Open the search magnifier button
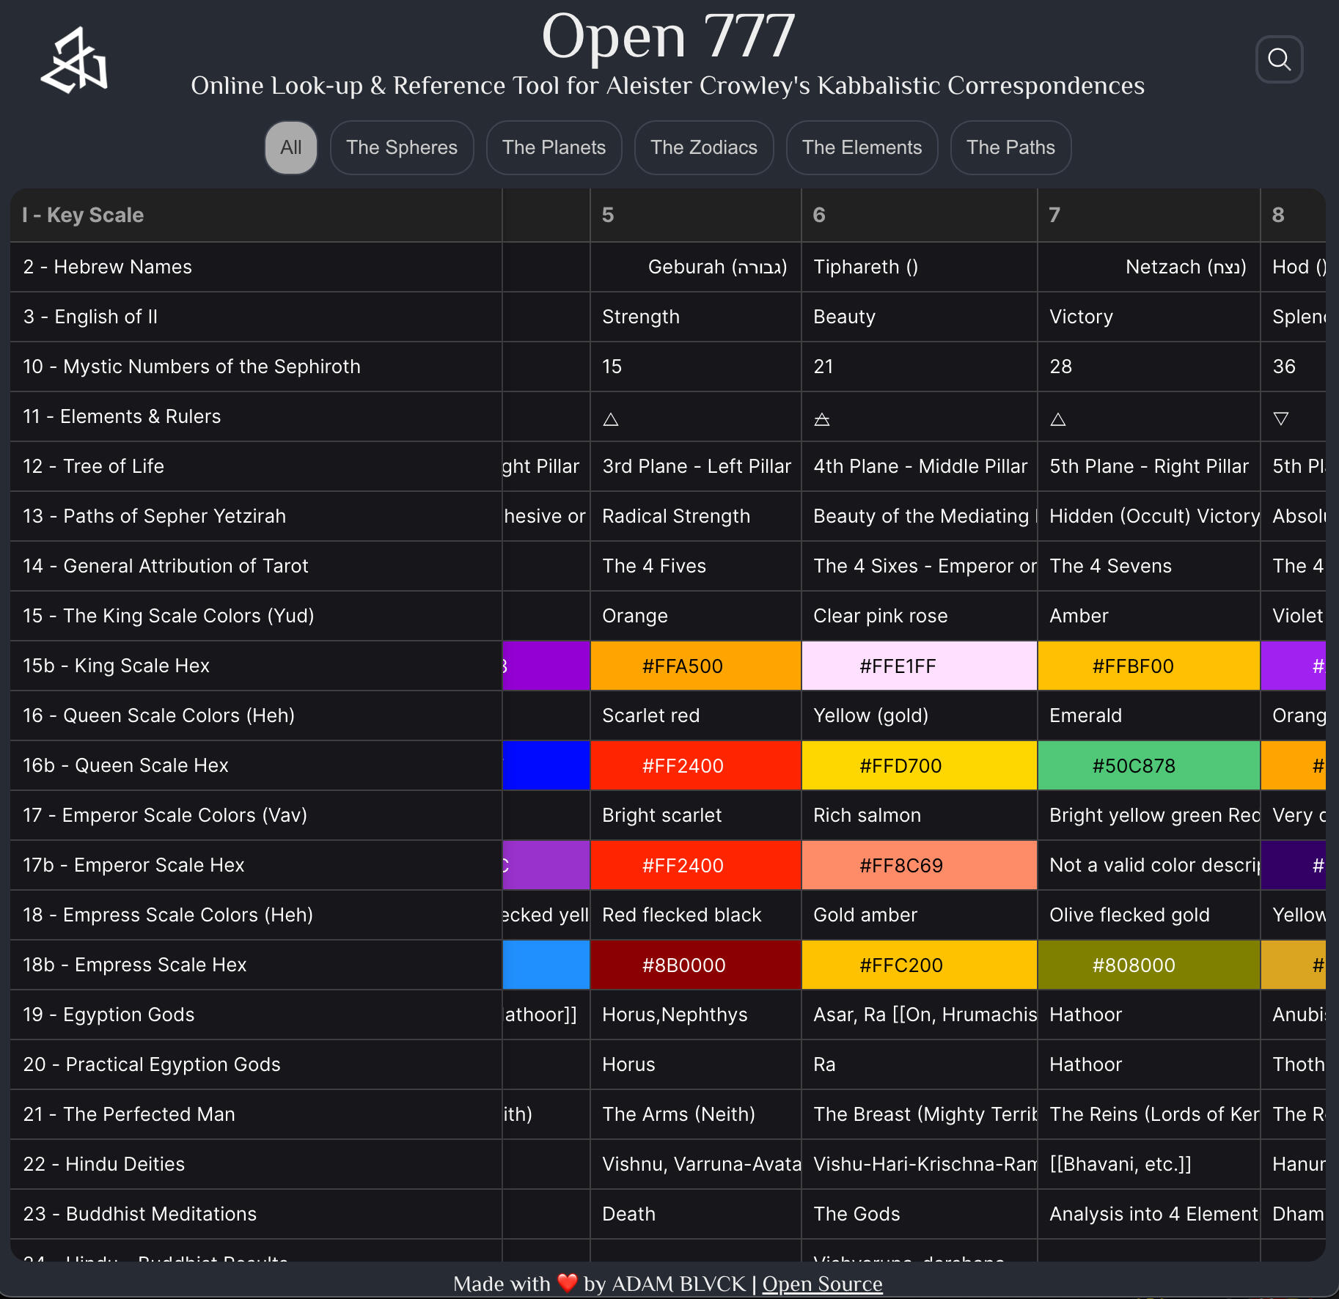1339x1299 pixels. coord(1279,59)
